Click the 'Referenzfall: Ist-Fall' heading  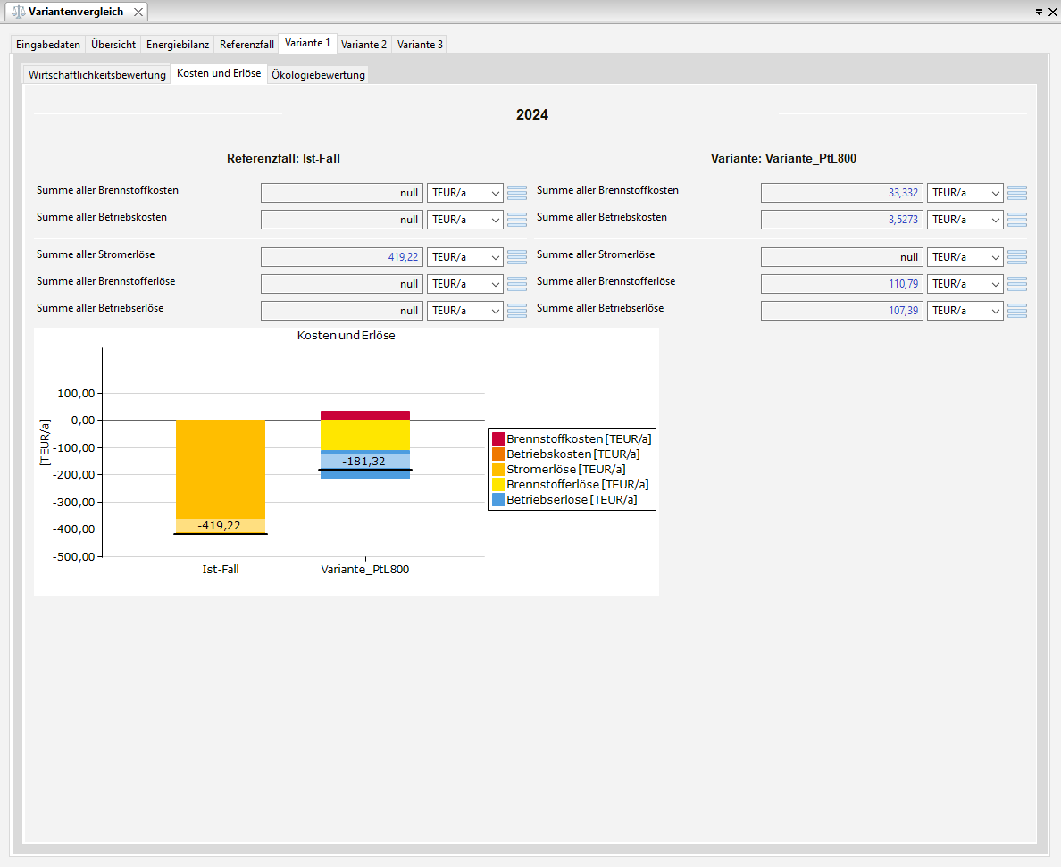[x=283, y=158]
